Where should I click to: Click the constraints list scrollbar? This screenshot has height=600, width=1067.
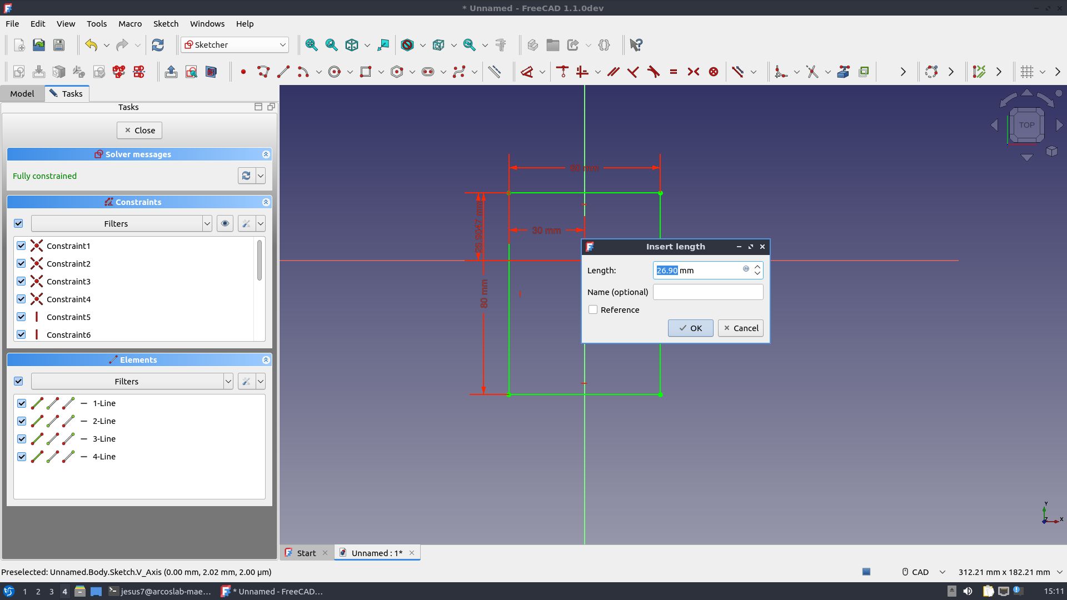point(259,260)
